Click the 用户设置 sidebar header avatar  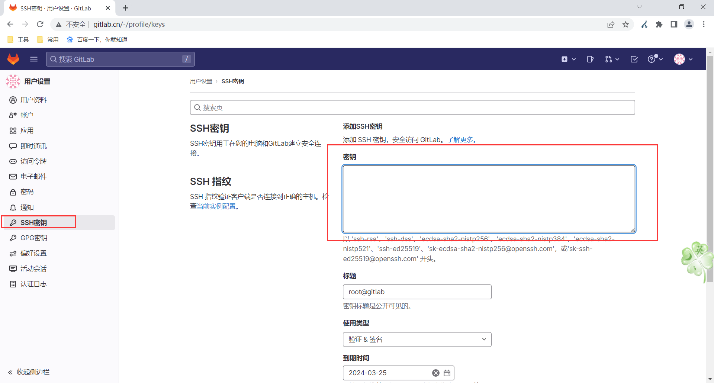[13, 81]
